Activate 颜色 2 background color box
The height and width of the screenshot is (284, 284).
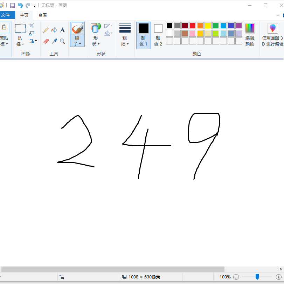pos(158,35)
